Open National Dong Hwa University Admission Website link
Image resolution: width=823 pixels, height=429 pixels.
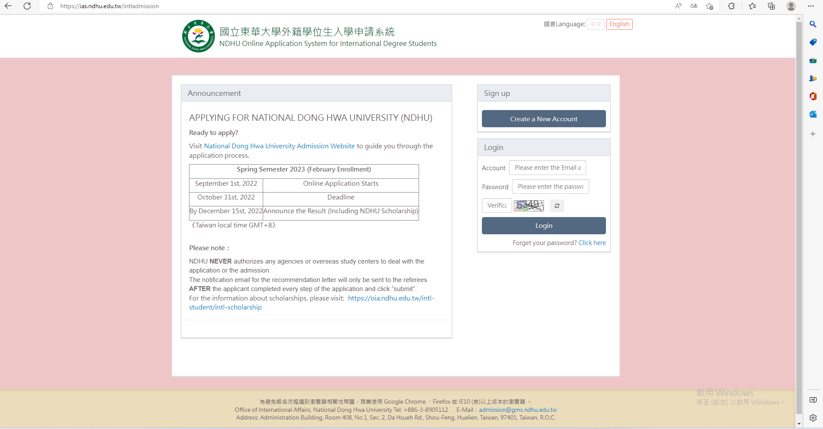pos(280,146)
